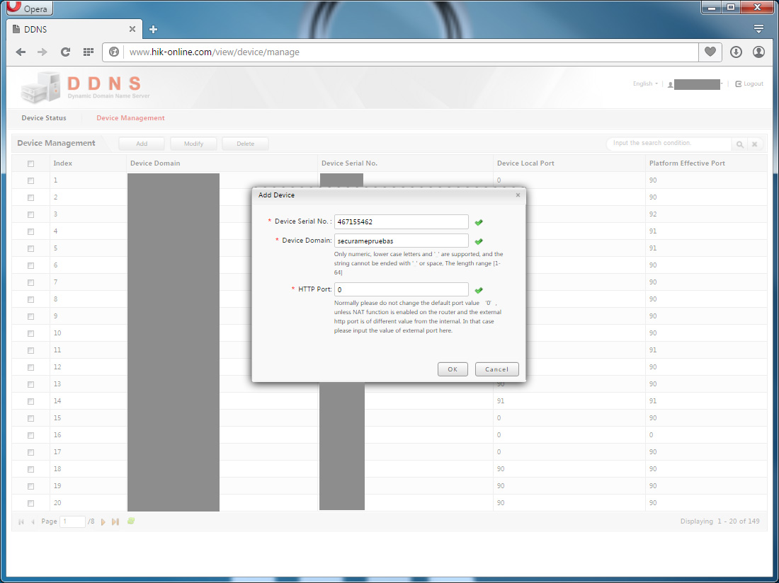The width and height of the screenshot is (779, 583).
Task: Click the Delete button
Action: (246, 144)
